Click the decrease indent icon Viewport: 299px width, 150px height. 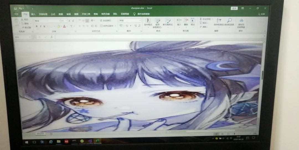click(92, 26)
